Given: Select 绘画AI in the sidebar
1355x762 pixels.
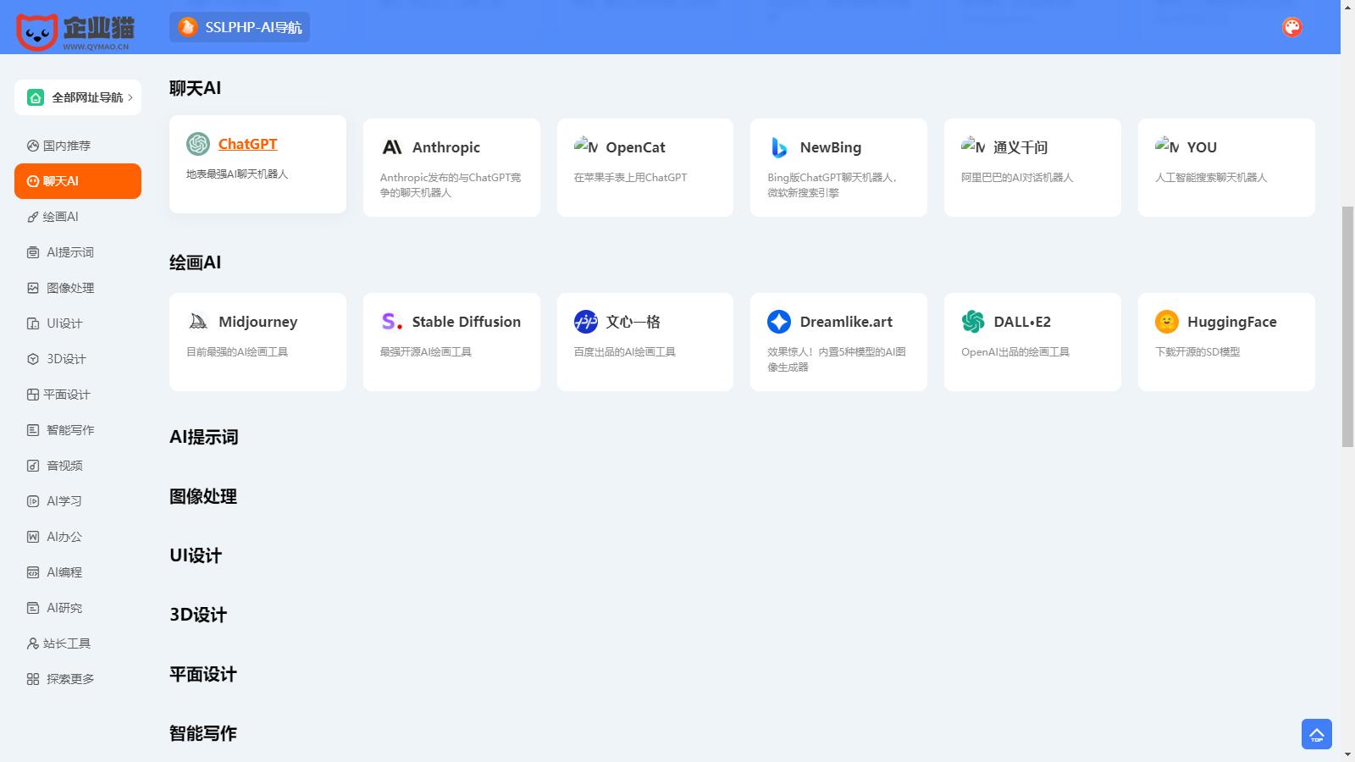Looking at the screenshot, I should point(60,217).
